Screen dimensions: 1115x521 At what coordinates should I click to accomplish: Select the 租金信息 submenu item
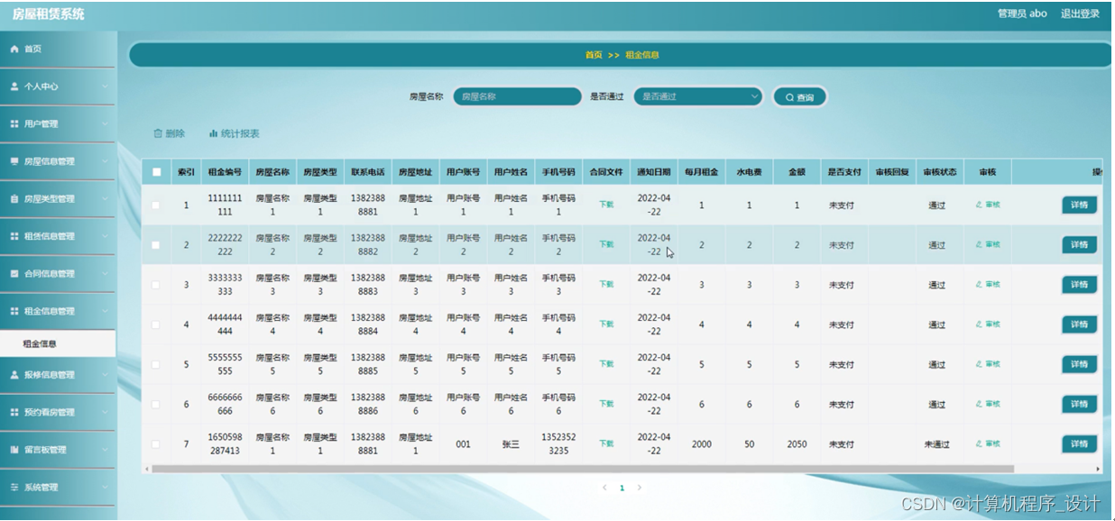58,343
